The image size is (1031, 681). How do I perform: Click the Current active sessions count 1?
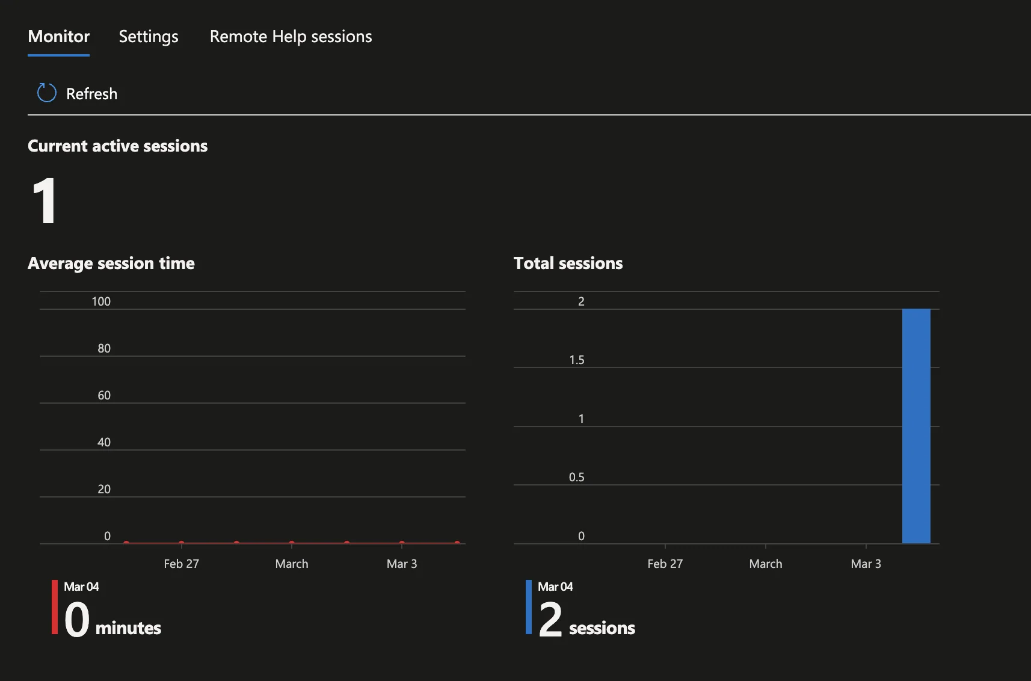(45, 201)
